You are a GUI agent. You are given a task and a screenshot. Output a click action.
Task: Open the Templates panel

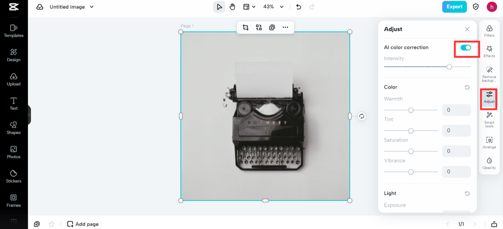[14, 31]
